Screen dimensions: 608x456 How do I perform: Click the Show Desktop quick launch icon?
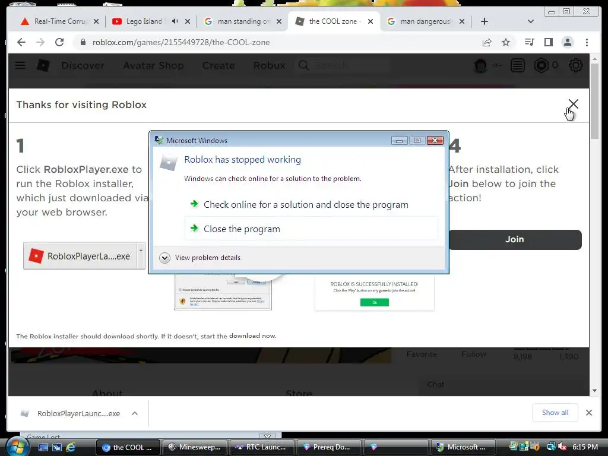pos(43,447)
